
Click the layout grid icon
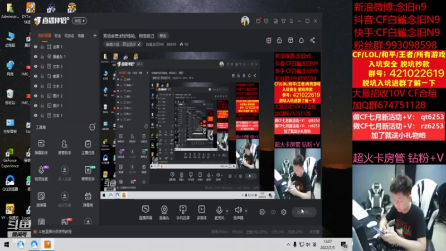[x=290, y=40]
